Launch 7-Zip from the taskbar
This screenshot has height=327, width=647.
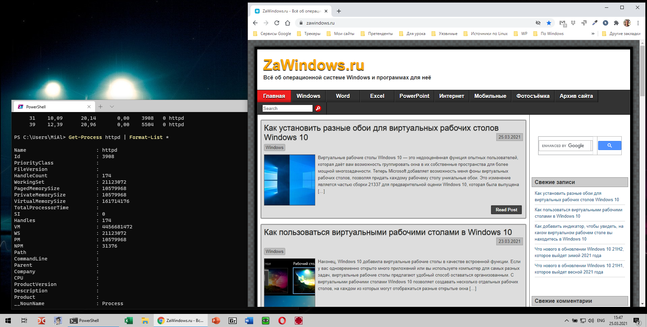[233, 321]
